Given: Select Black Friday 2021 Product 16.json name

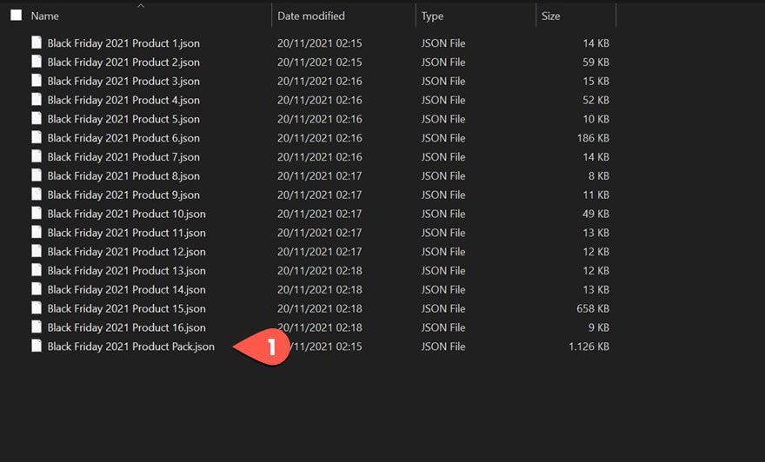Looking at the screenshot, I should [126, 328].
